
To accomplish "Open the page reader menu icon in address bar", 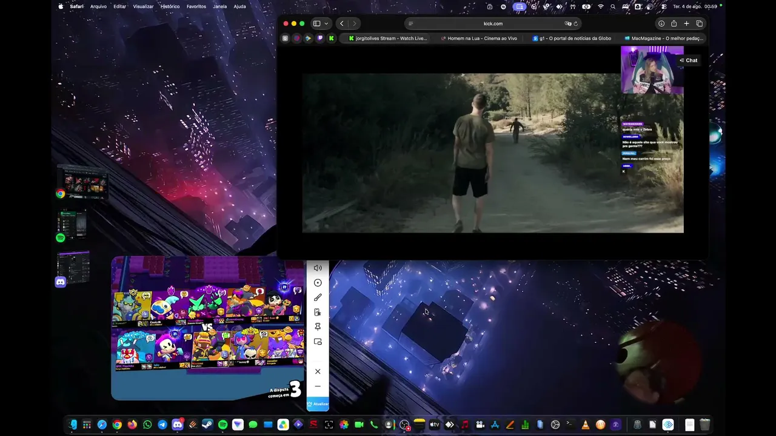I will [410, 24].
